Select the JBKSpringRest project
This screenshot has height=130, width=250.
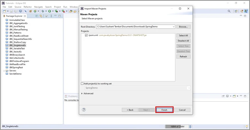tap(14, 68)
